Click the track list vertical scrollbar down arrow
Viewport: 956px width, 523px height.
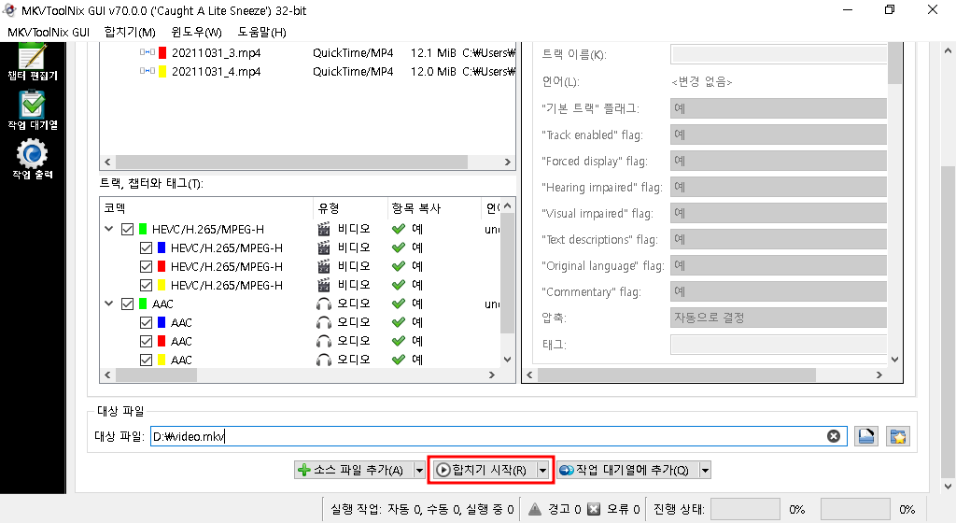tap(507, 360)
